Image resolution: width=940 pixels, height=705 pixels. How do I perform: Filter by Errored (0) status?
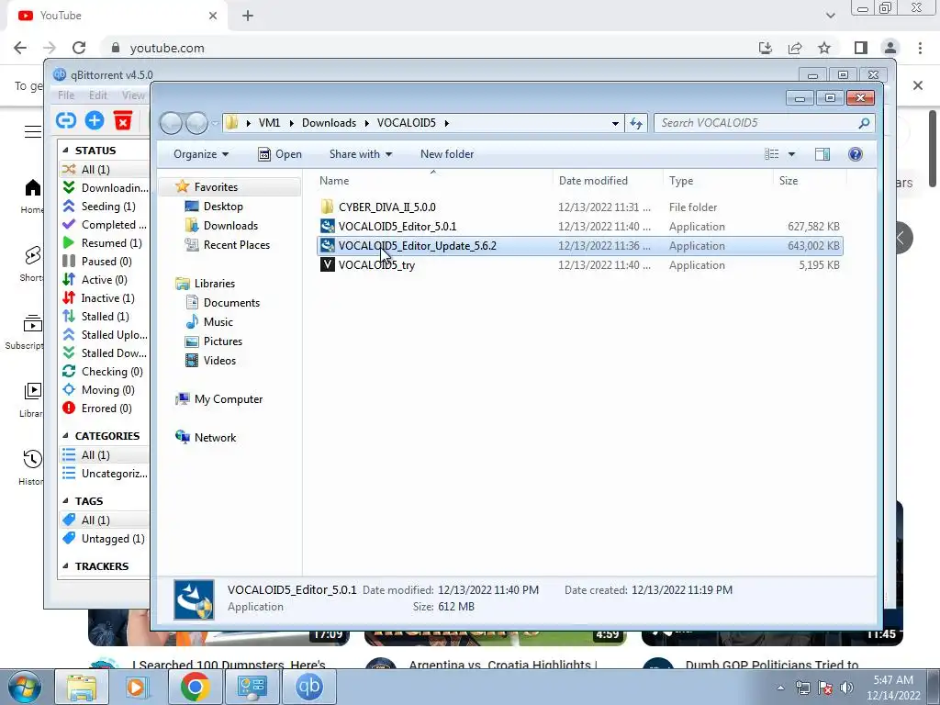point(105,408)
